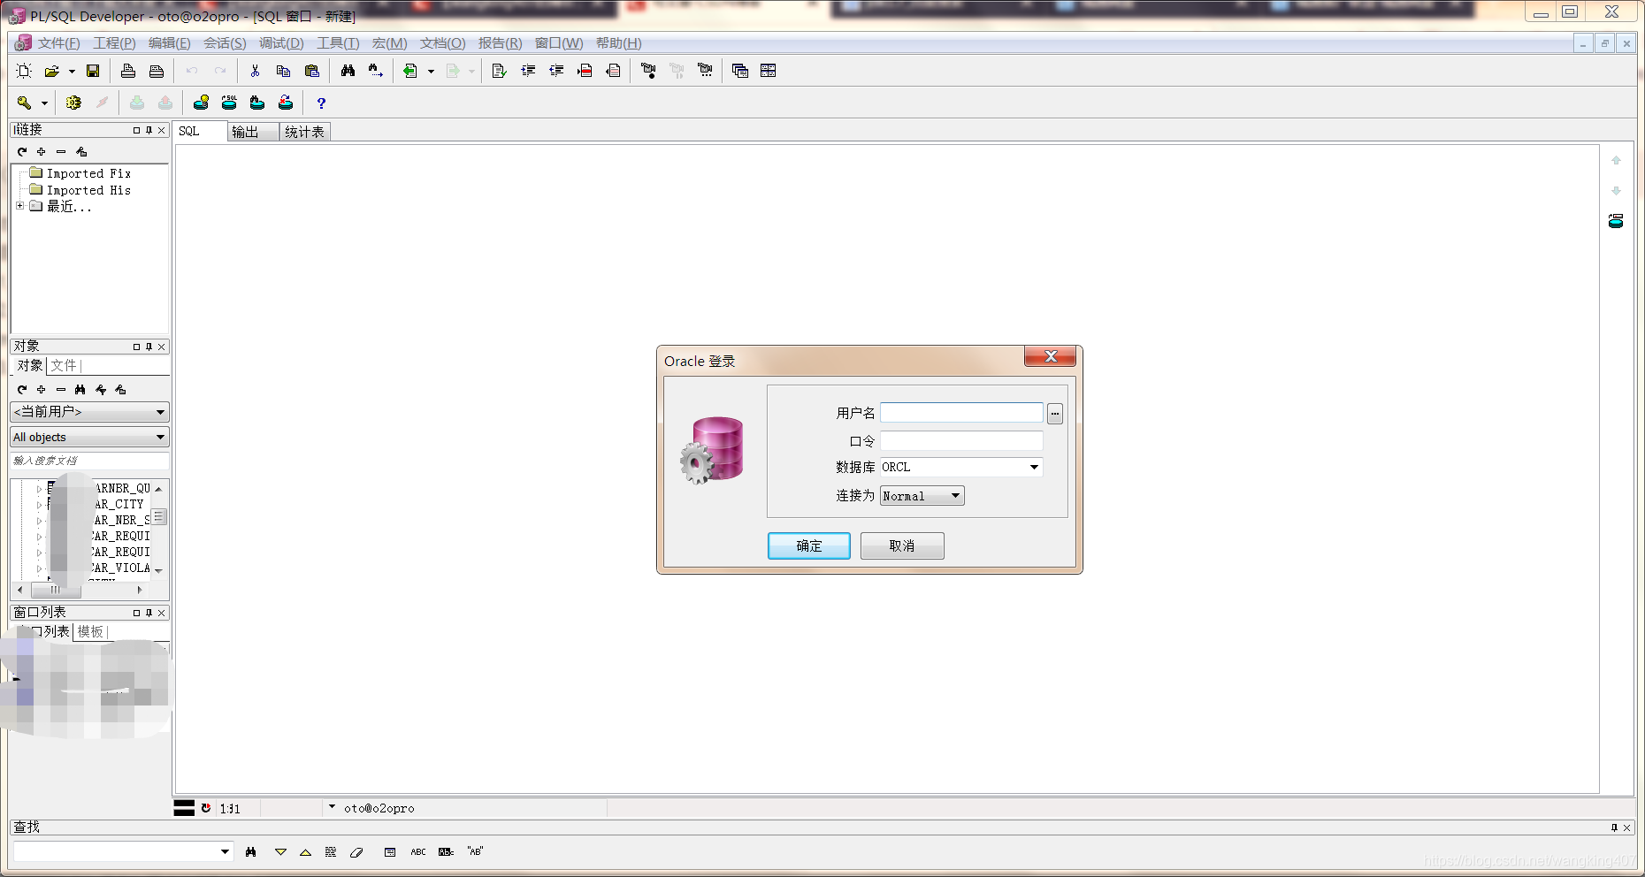Click the object tree vertical scrollbar thumb
1645x877 pixels.
click(x=159, y=516)
